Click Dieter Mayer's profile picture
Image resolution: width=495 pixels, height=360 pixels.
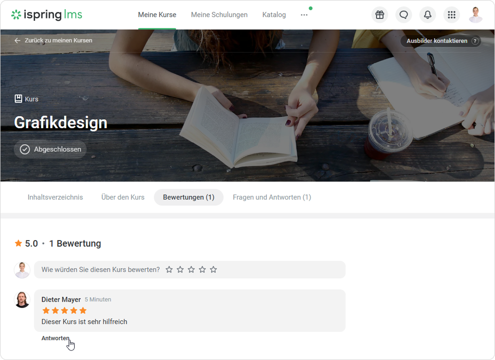[22, 300]
